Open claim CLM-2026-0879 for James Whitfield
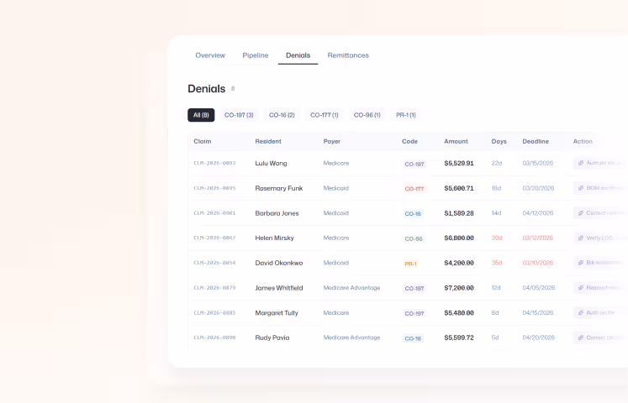The height and width of the screenshot is (403, 628). click(x=214, y=288)
